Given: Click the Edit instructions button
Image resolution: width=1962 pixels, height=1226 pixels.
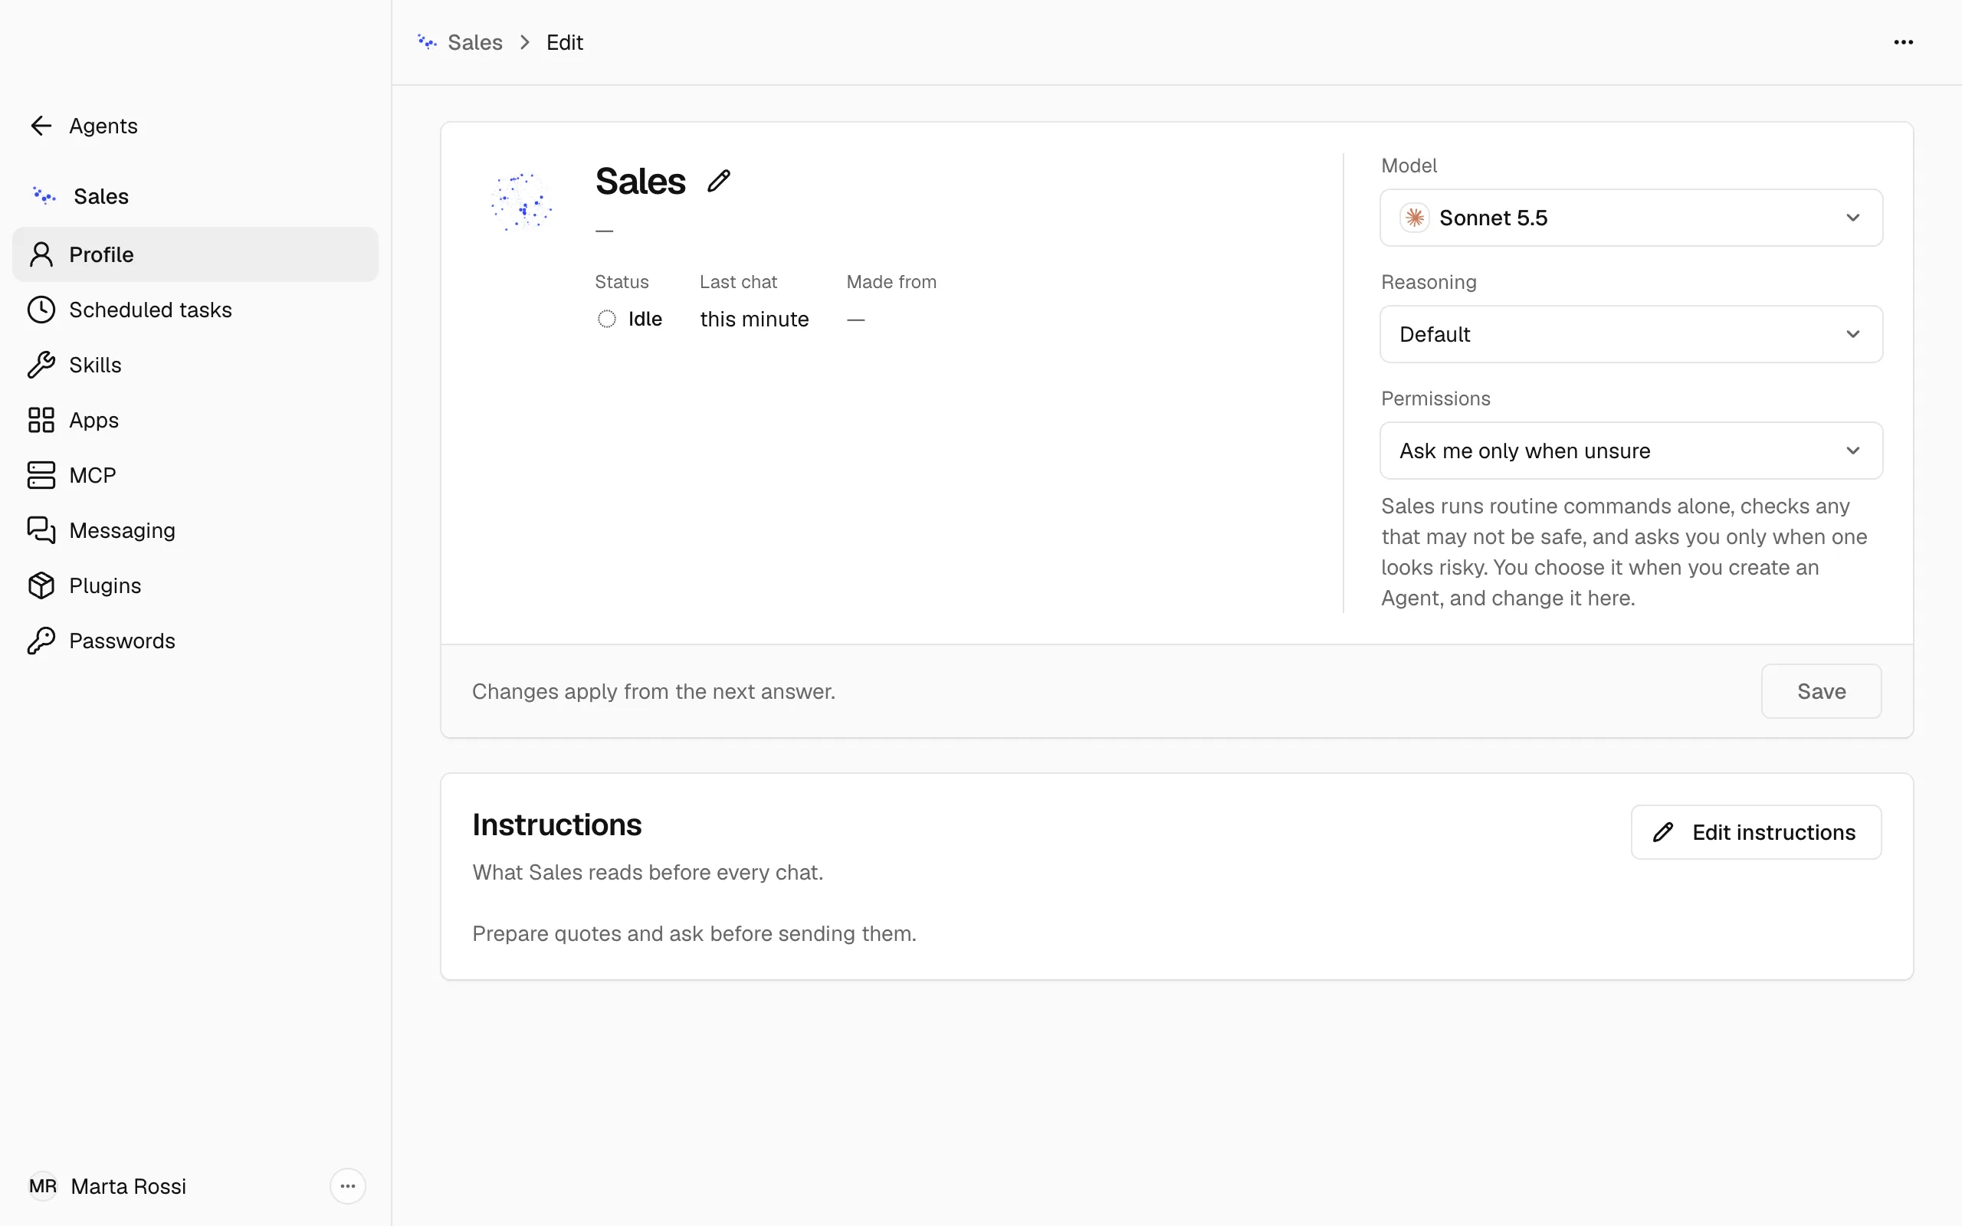Looking at the screenshot, I should tap(1756, 832).
